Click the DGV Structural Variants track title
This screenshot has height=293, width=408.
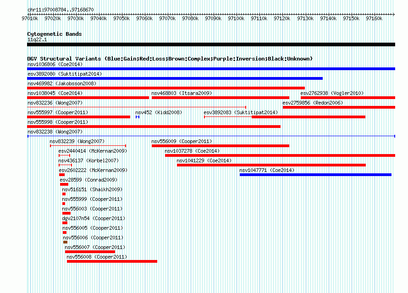click(x=170, y=59)
